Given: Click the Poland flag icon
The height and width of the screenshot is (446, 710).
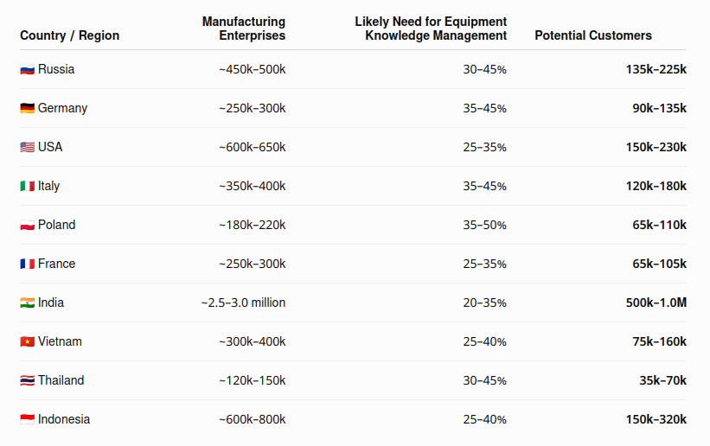Looking at the screenshot, I should 27,226.
